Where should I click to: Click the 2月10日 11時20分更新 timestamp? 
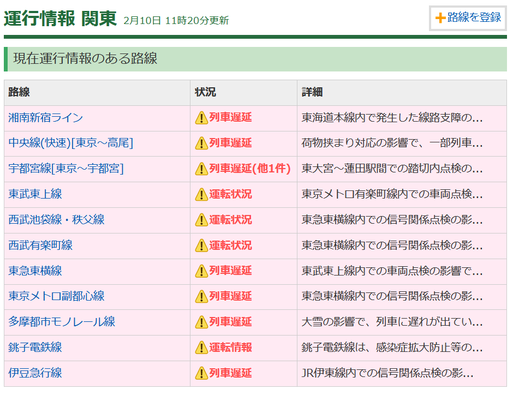(x=176, y=21)
